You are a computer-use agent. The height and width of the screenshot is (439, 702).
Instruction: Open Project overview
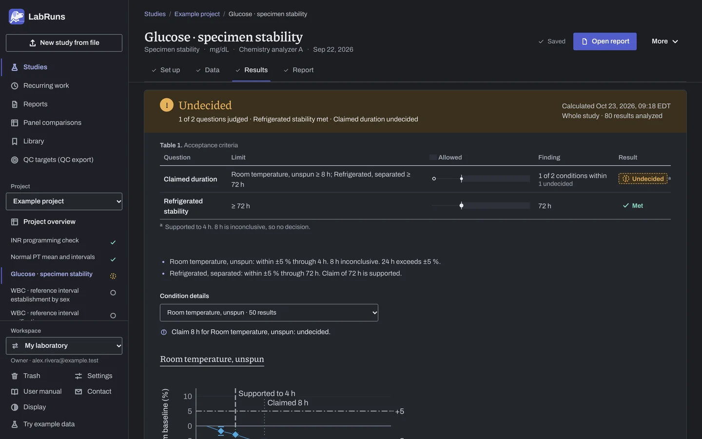[x=49, y=222]
